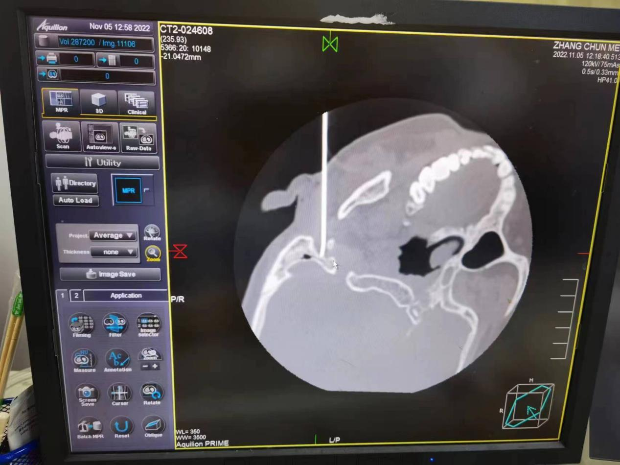Viewport: 620px width, 465px height.
Task: Select the Oblique plane tool
Action: [x=153, y=425]
